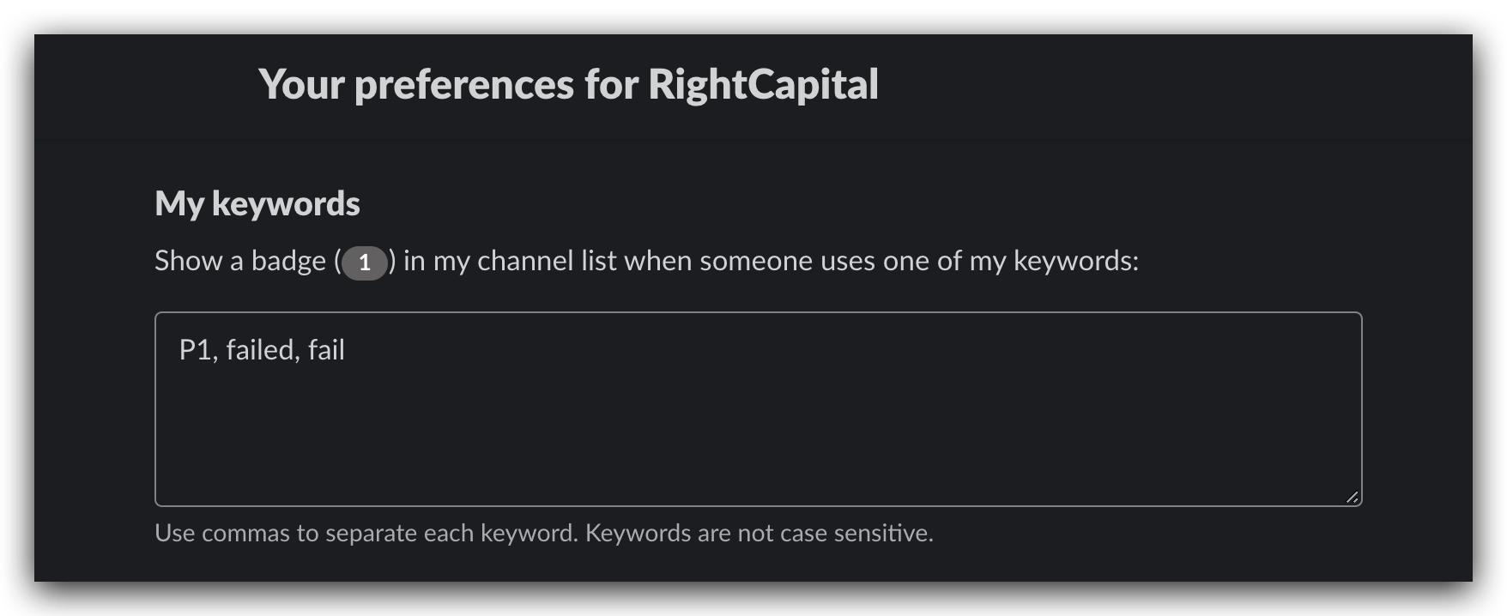The width and height of the screenshot is (1507, 616).
Task: Click "RightCapital" in the preferences title
Action: (x=763, y=84)
